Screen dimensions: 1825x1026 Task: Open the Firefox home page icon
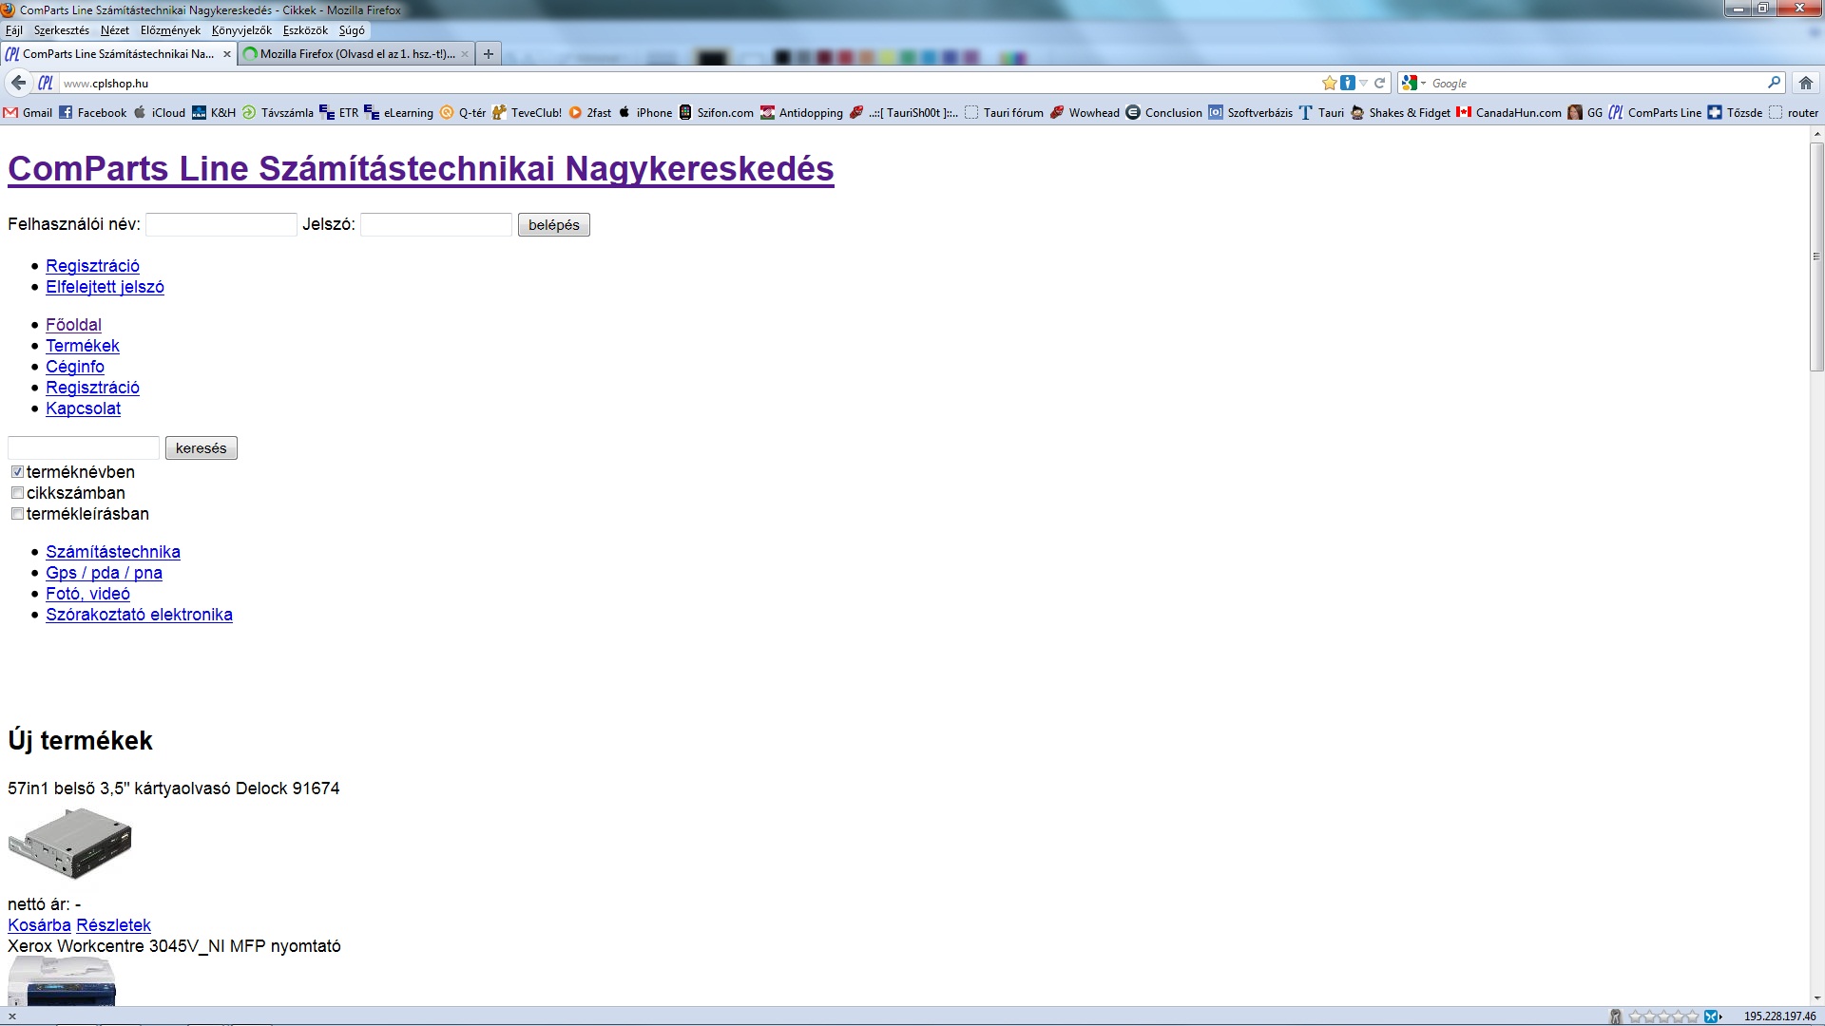tap(1806, 83)
